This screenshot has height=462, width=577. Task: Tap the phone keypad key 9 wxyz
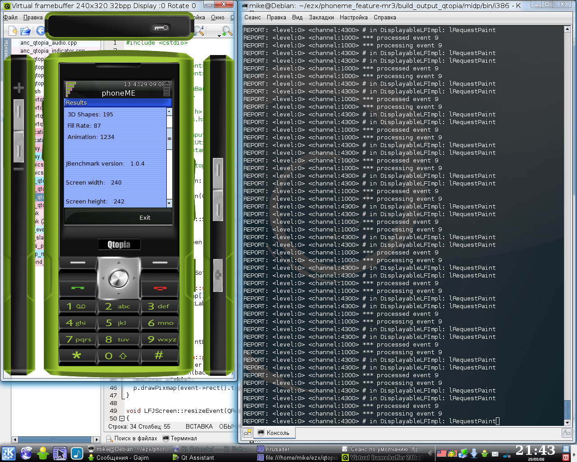coord(160,339)
